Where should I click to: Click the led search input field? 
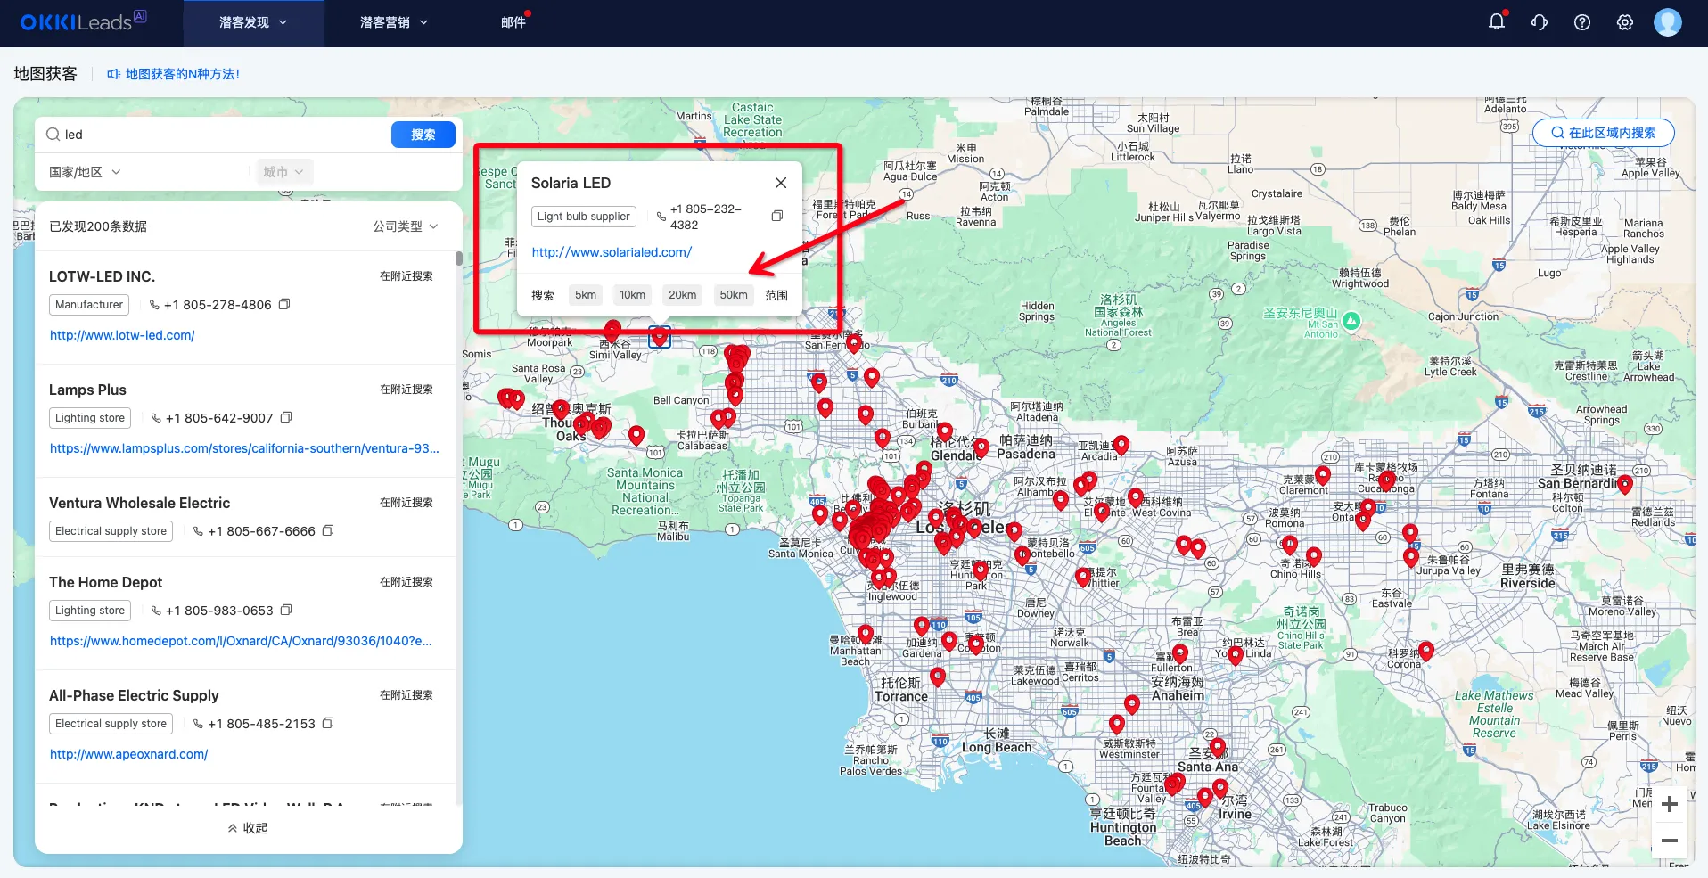tap(223, 135)
